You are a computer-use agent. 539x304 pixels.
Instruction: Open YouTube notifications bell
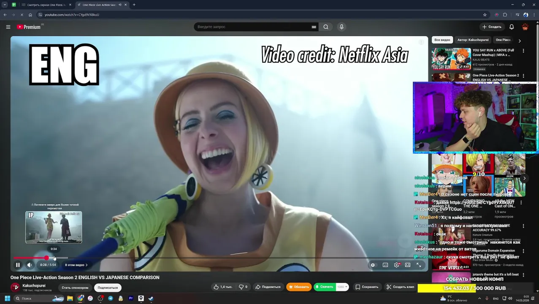tap(512, 27)
